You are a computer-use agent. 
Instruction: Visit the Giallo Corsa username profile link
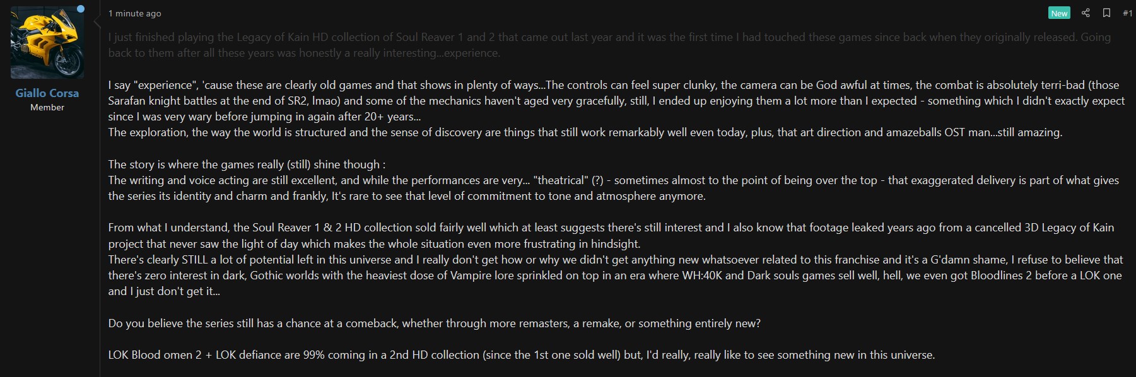click(47, 93)
